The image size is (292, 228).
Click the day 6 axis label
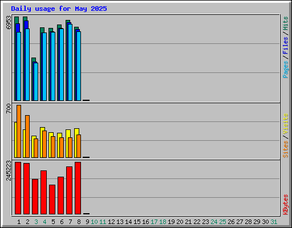click(62, 222)
